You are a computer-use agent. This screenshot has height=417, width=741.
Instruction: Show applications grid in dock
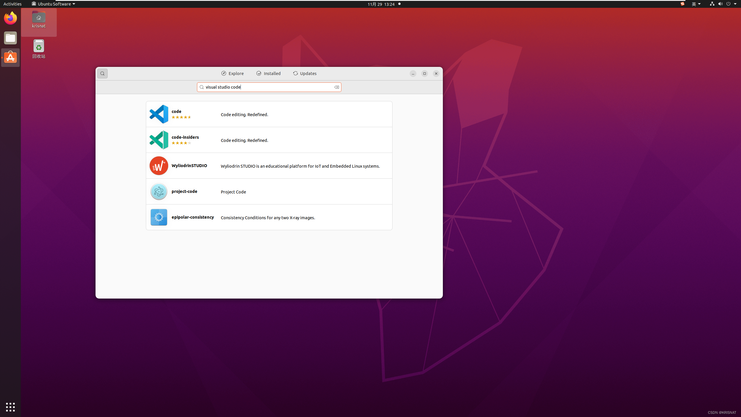point(10,407)
